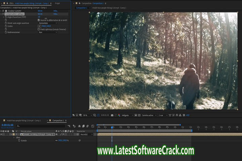Expand the Couleur Lumetri effect properties
This screenshot has width=242, height=161.
point(1,11)
